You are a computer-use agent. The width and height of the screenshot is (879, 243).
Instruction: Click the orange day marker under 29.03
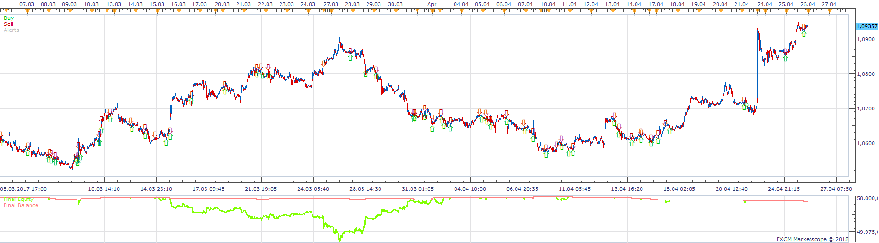[374, 11]
